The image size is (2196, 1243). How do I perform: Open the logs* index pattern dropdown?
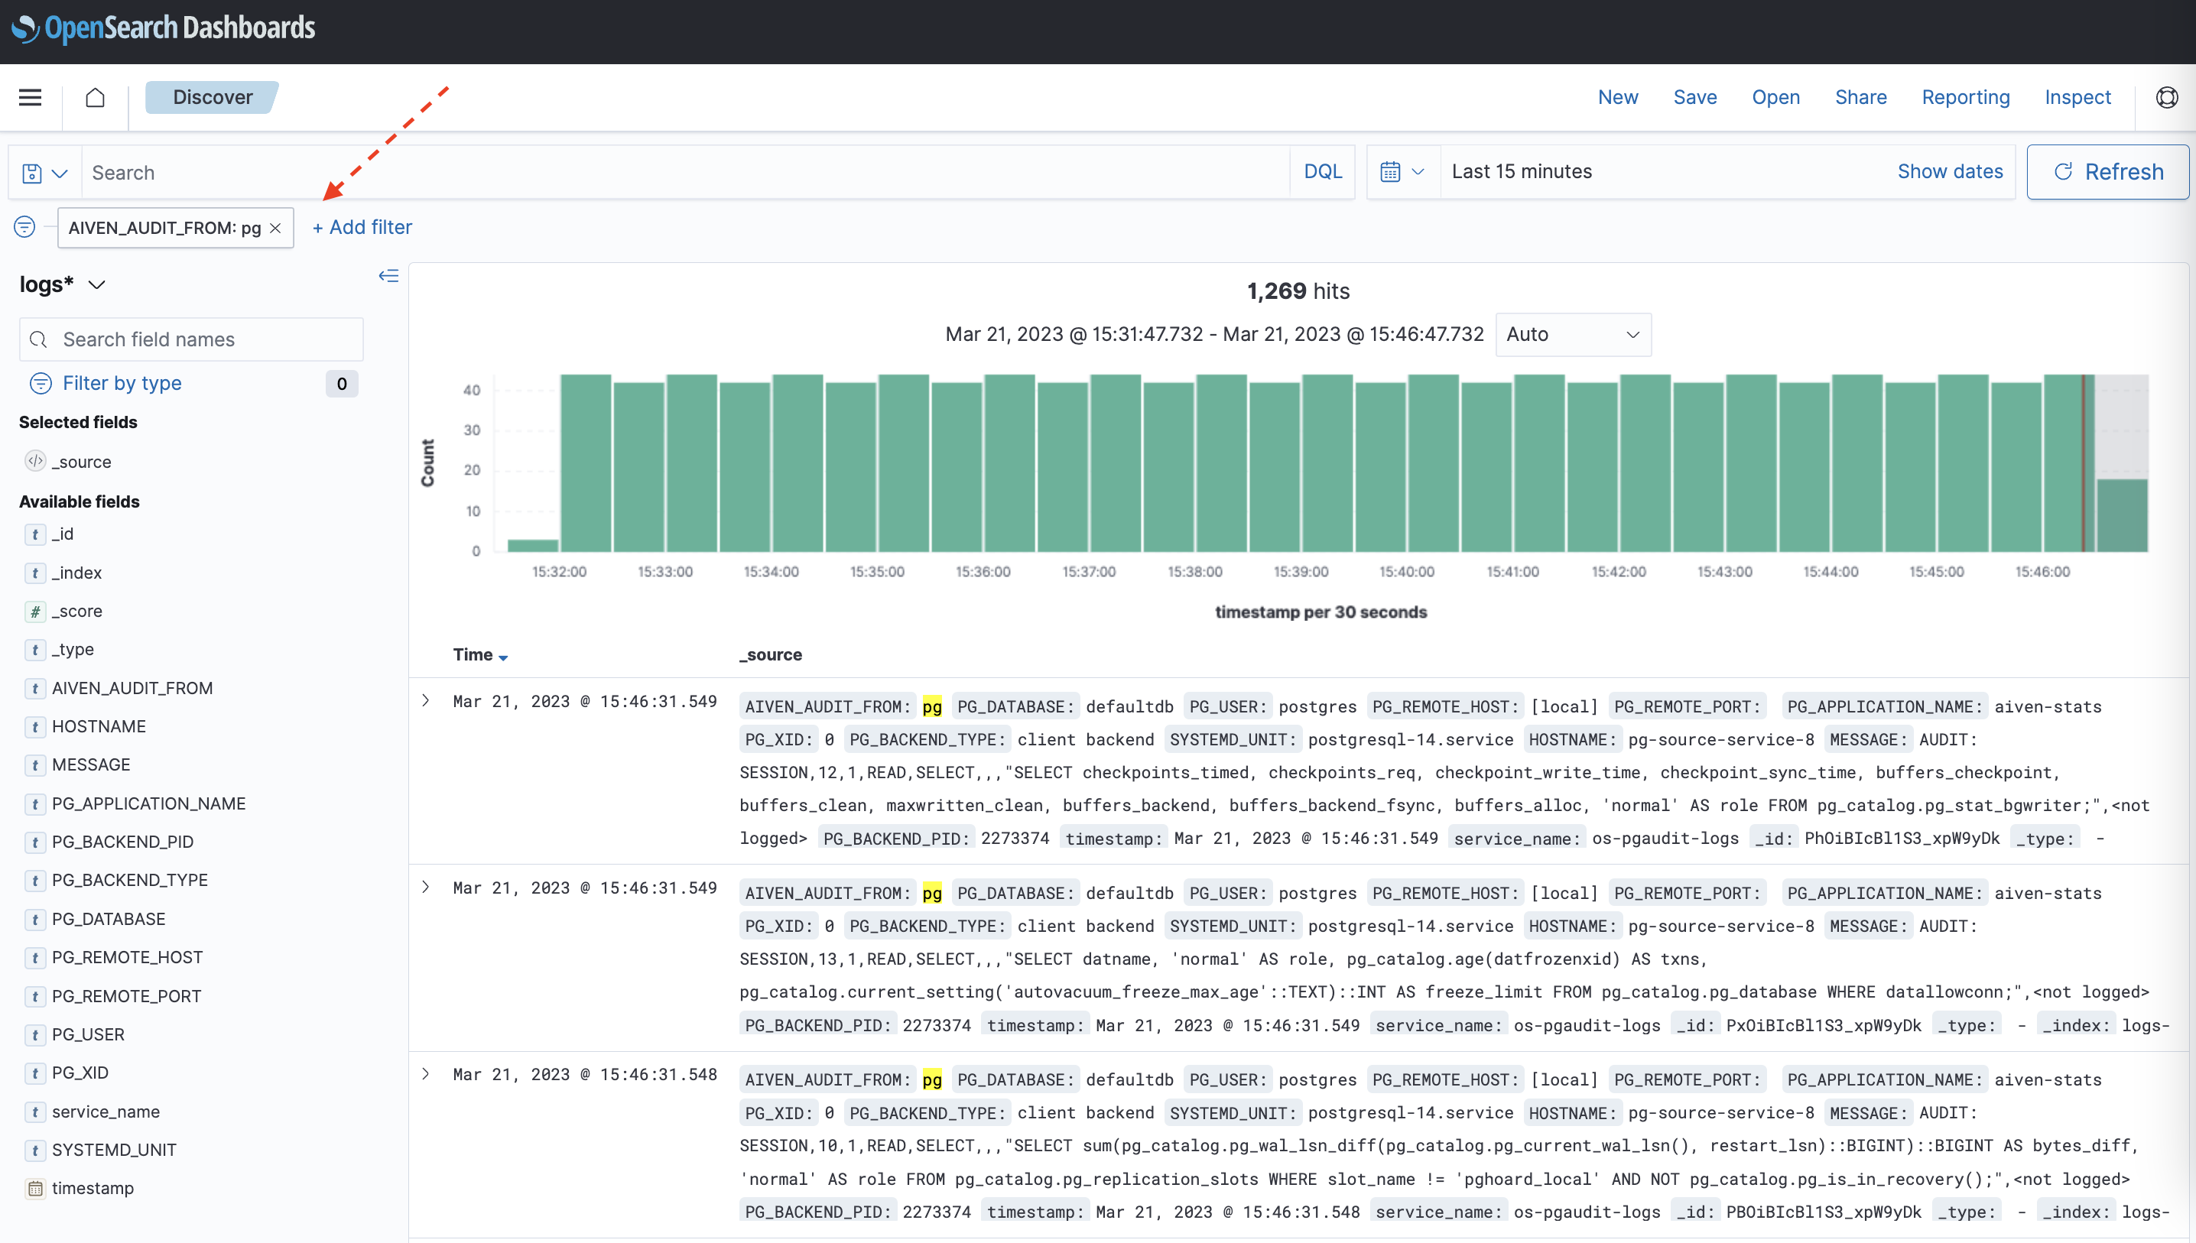(x=63, y=284)
